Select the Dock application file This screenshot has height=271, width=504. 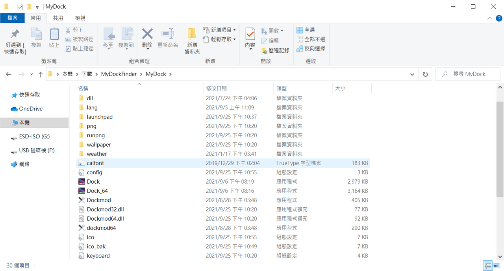(93, 182)
